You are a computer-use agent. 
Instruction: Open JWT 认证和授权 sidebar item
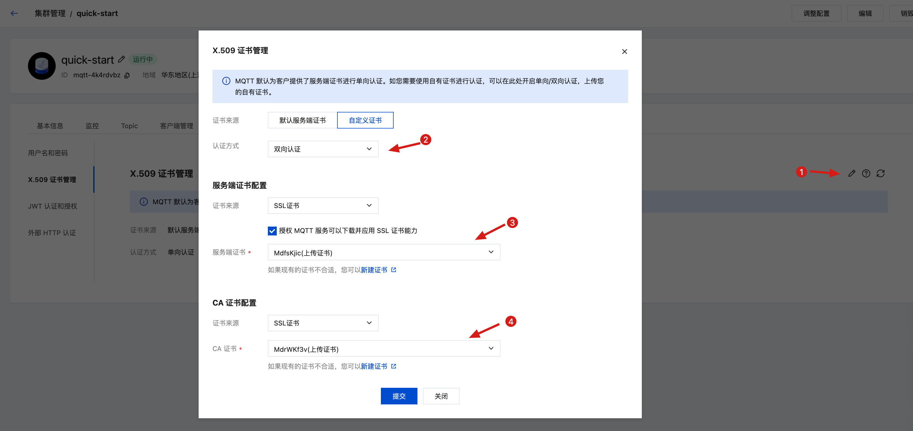coord(52,206)
